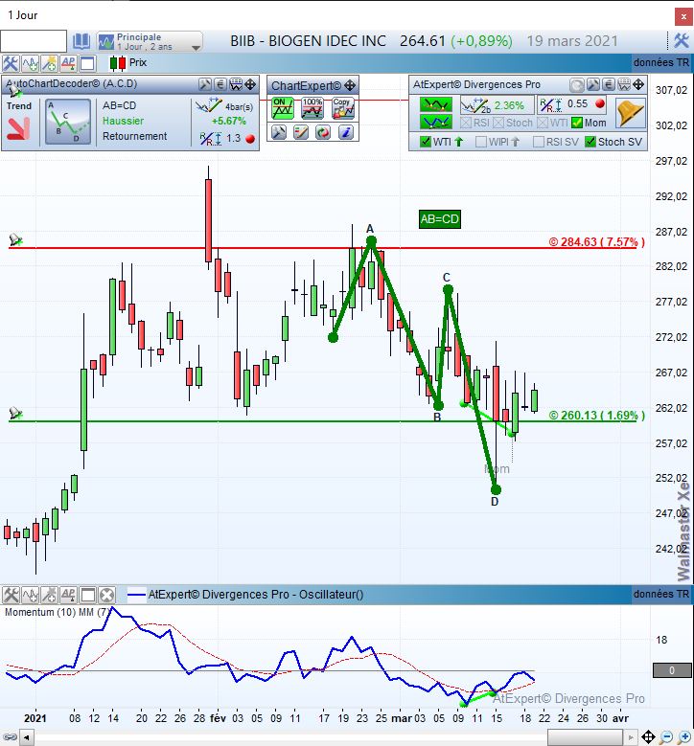
Task: Click Divergences Pro display panel icon
Action: pos(623,85)
